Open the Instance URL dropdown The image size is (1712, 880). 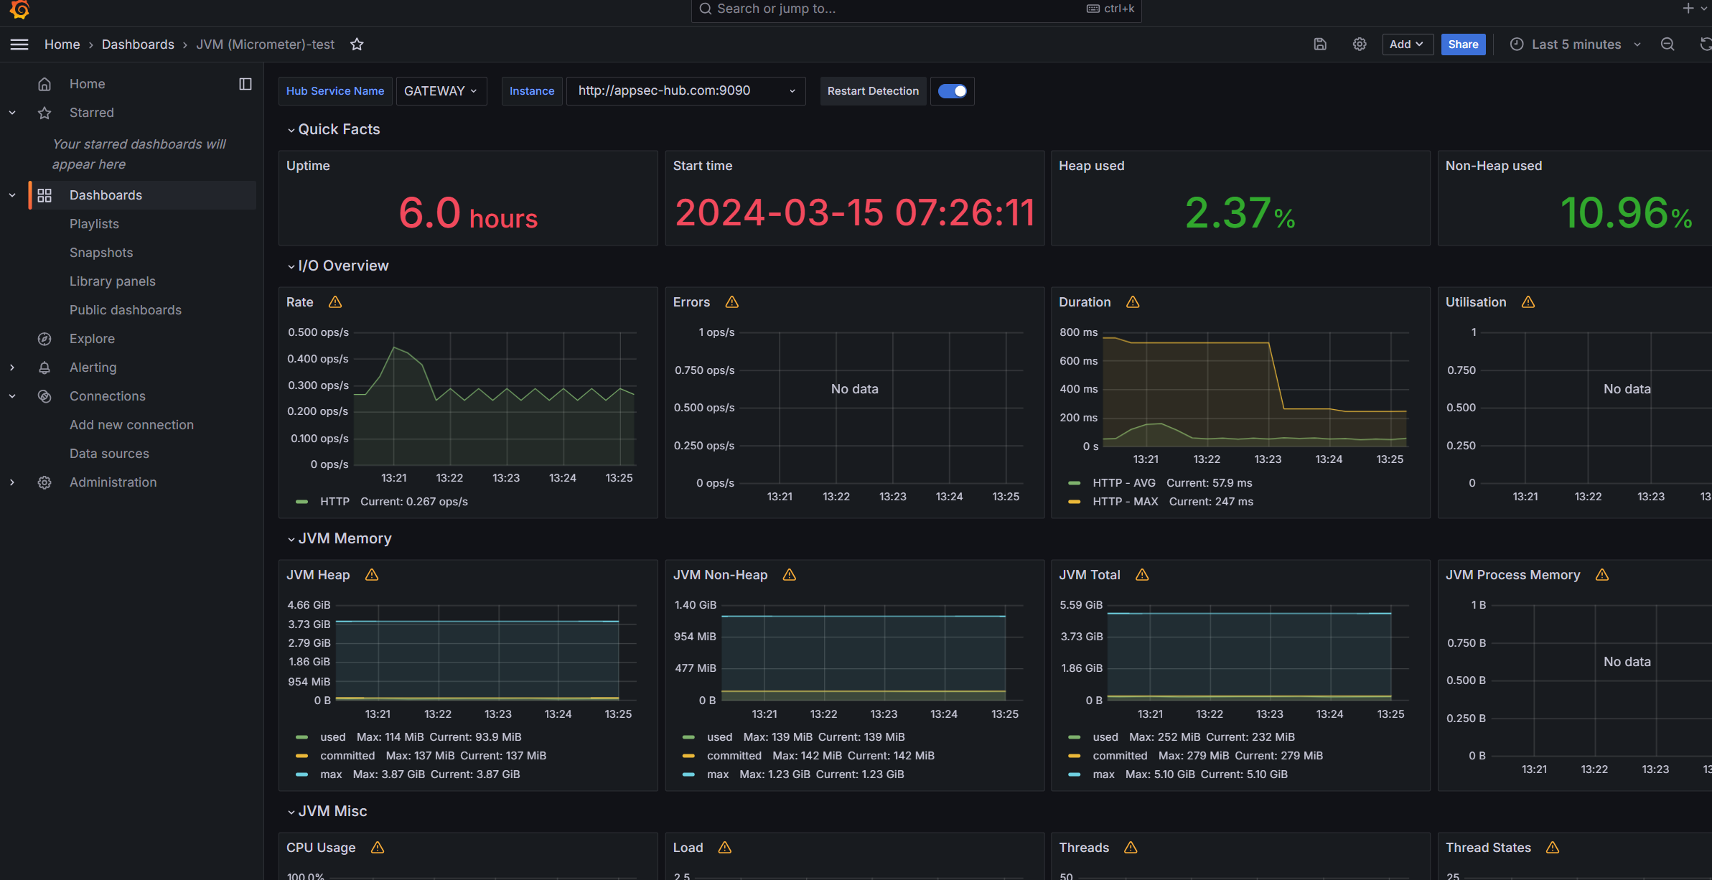coord(686,91)
